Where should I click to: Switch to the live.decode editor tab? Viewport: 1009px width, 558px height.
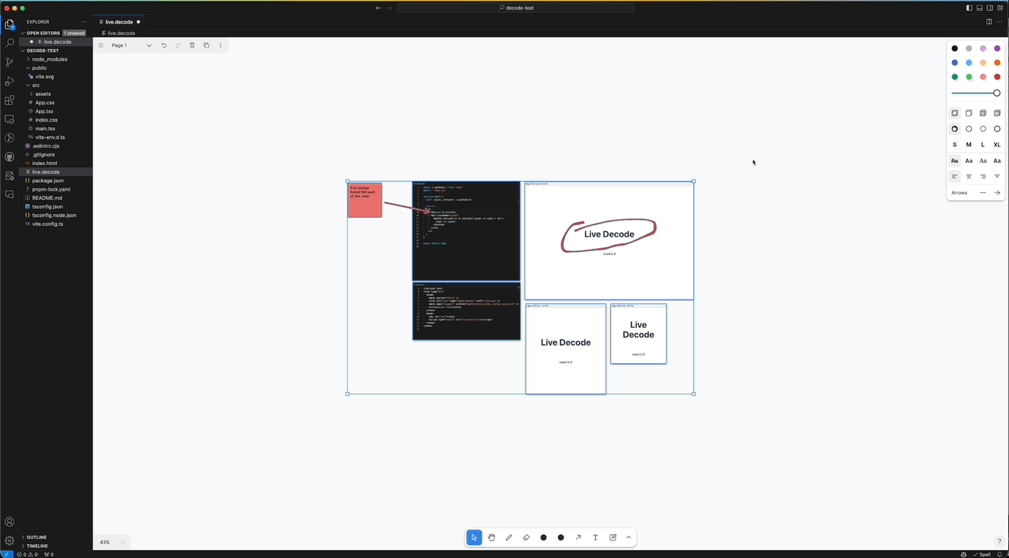(118, 22)
